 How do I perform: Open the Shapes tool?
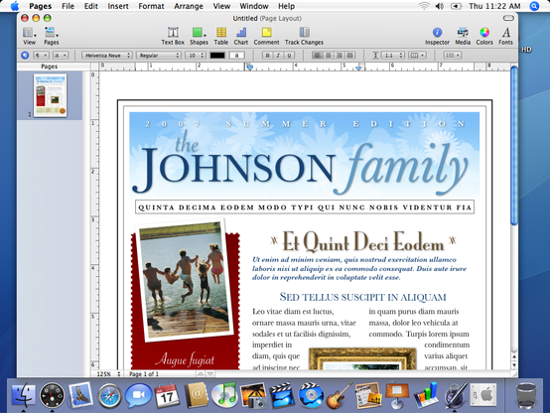click(199, 36)
